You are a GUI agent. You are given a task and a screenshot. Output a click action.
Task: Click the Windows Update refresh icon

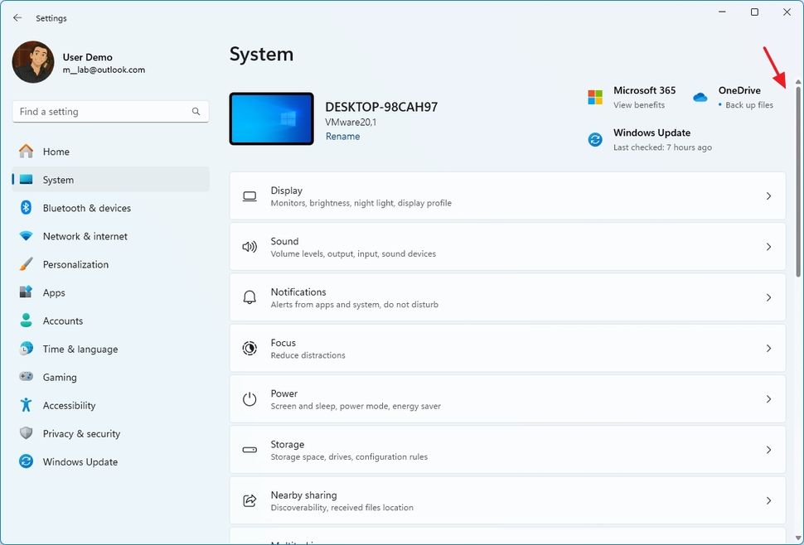pos(594,139)
